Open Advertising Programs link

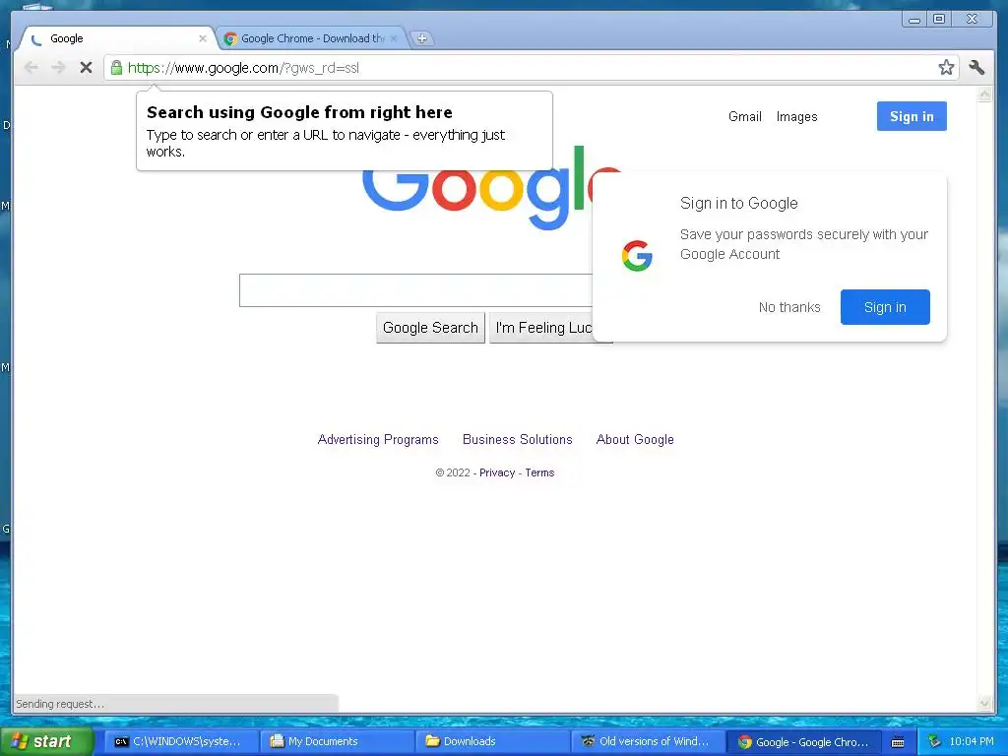(378, 440)
